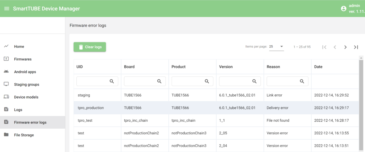Screen dimensions: 365x152
Task: Click the admin username label
Action: [354, 6]
